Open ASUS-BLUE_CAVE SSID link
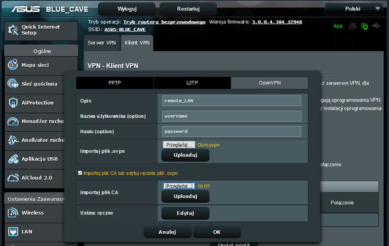The width and height of the screenshot is (389, 246). [125, 30]
